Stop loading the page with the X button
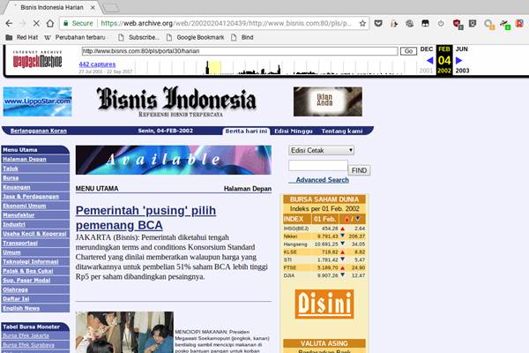Viewport: 529px width, 353px height. pos(36,23)
